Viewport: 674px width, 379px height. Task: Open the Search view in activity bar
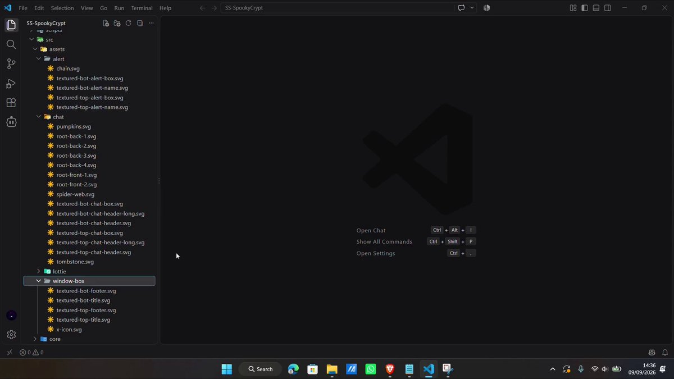pyautogui.click(x=11, y=44)
